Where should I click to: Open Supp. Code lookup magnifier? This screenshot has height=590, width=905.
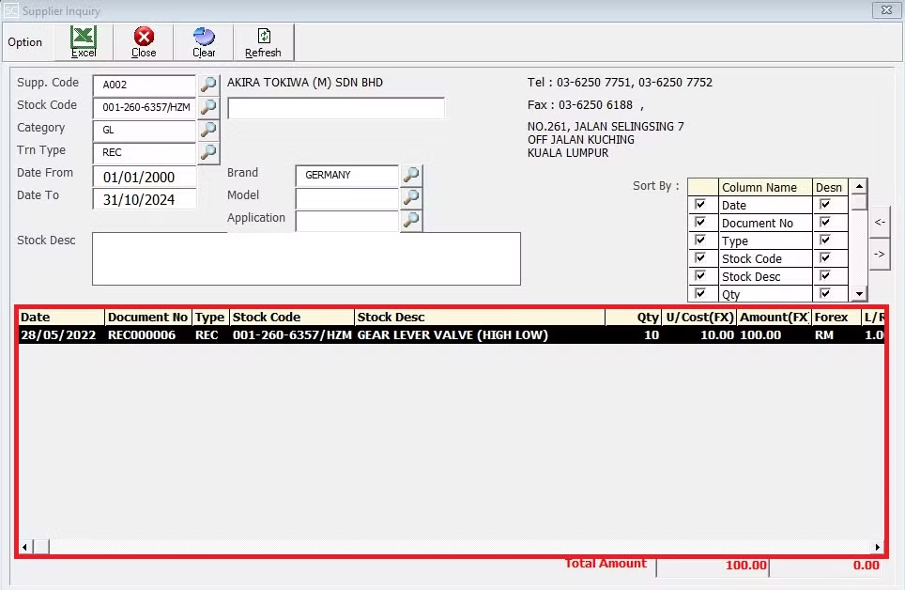pos(208,85)
